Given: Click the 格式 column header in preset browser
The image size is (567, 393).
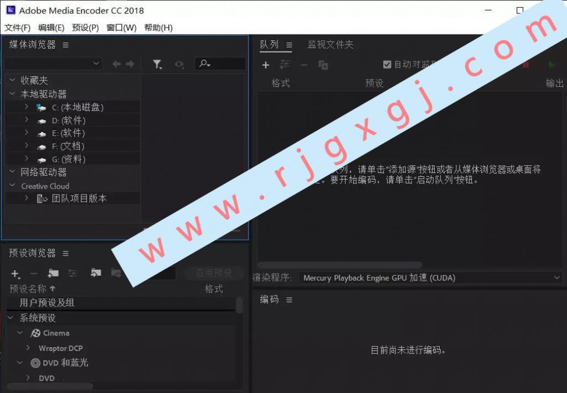Looking at the screenshot, I should [x=214, y=289].
